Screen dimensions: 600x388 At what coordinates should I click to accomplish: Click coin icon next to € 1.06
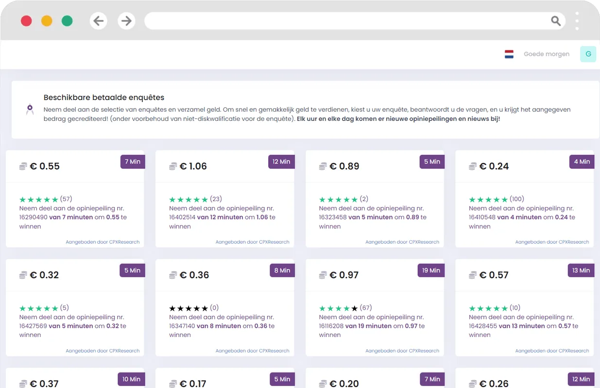tap(173, 167)
